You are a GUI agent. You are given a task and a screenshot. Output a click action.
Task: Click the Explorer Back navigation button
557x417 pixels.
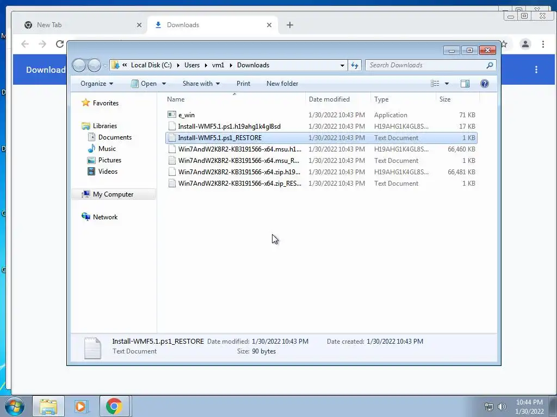[x=79, y=65]
